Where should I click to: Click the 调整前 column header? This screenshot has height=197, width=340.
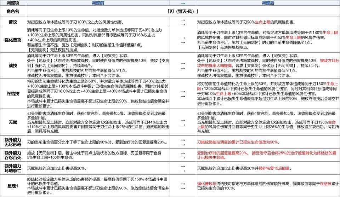98,3
